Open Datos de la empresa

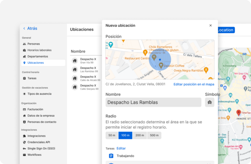coord(41,116)
